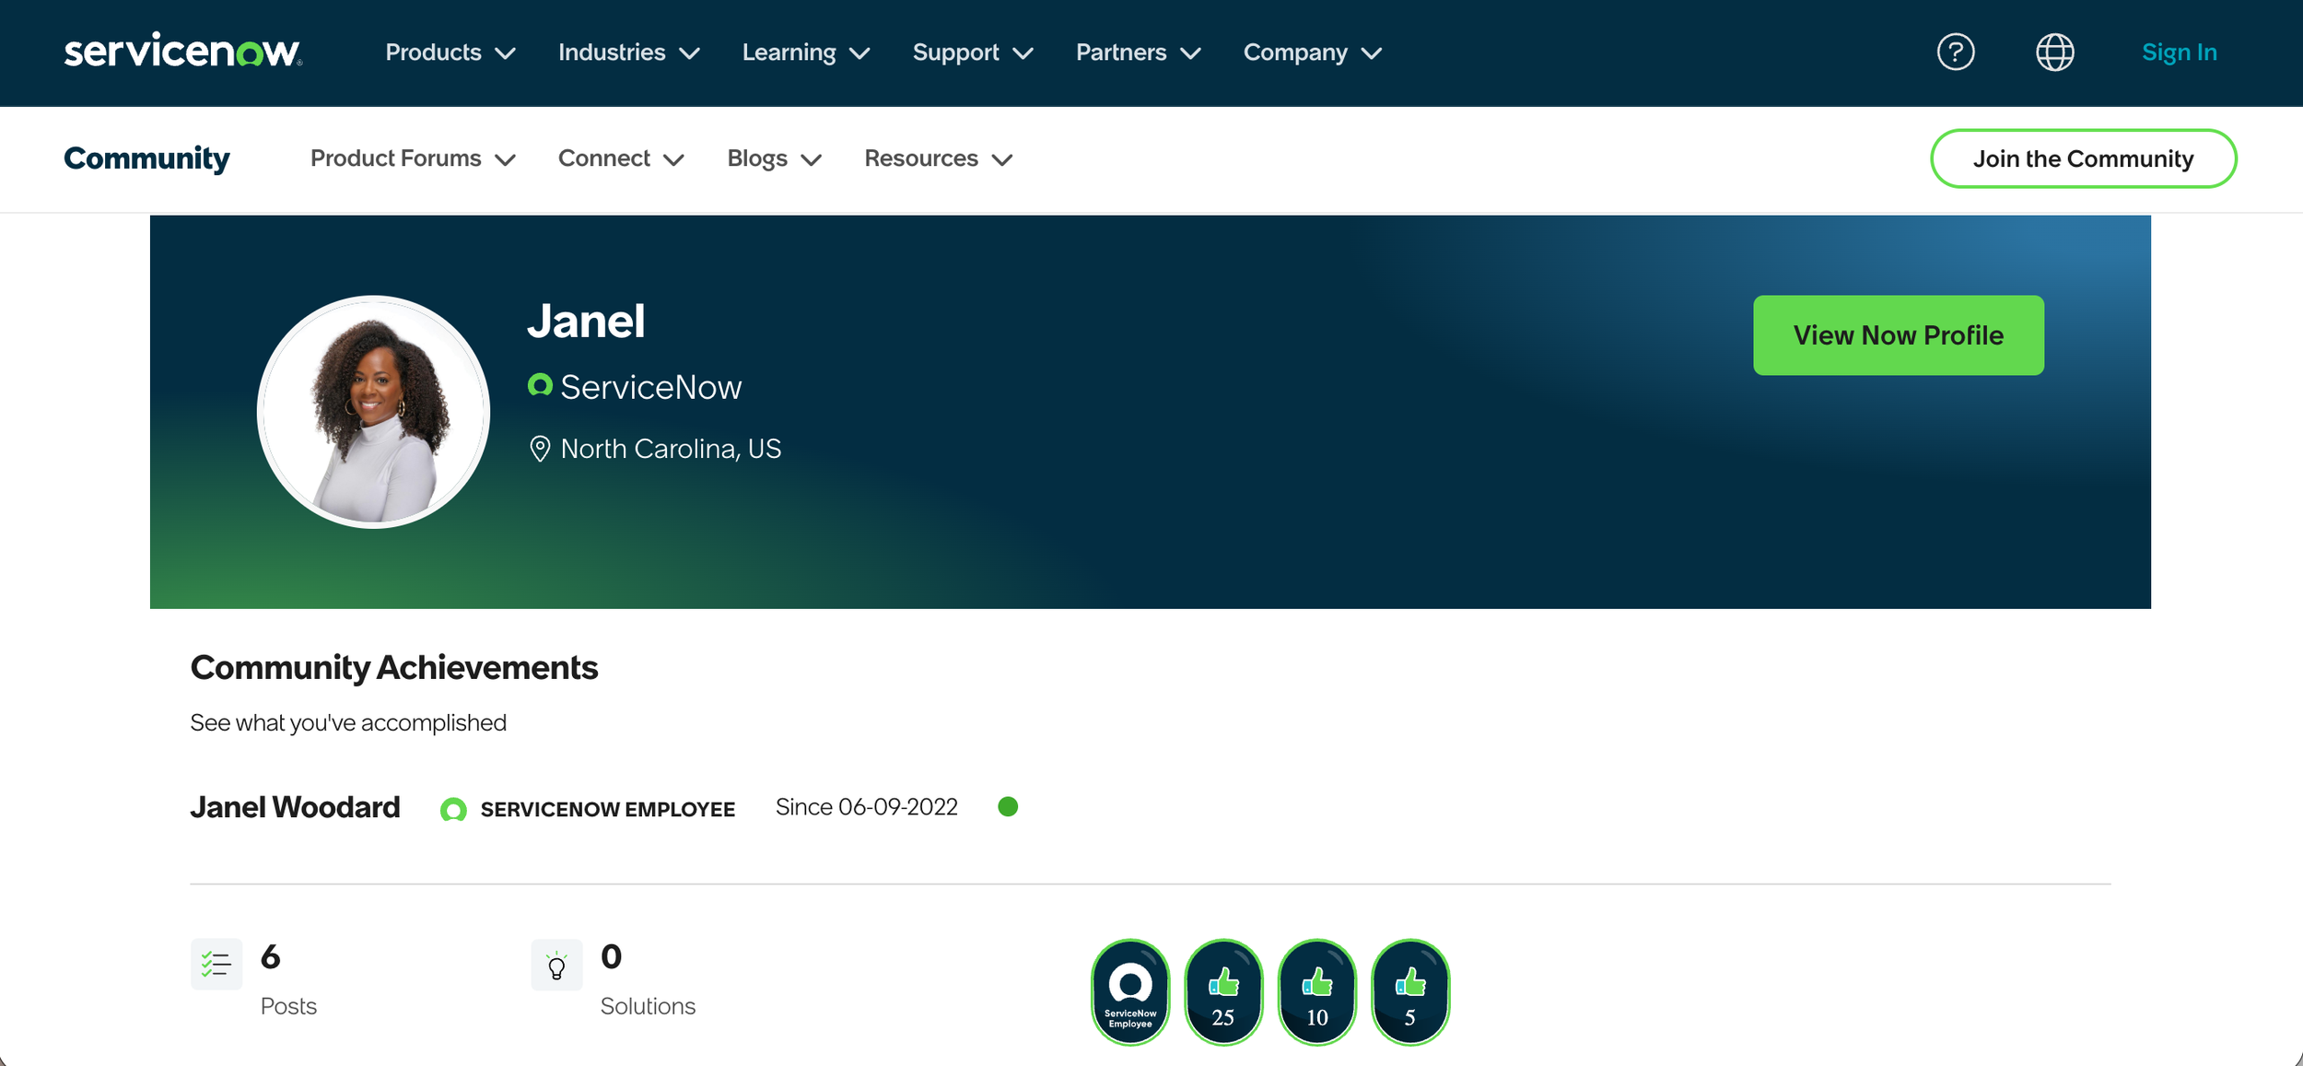
Task: Click the Posts checklist icon
Action: [x=216, y=964]
